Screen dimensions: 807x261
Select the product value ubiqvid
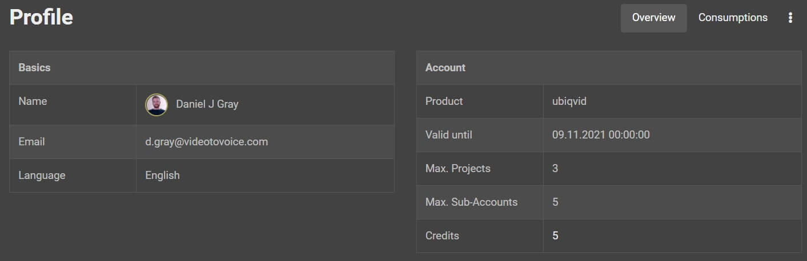coord(569,101)
